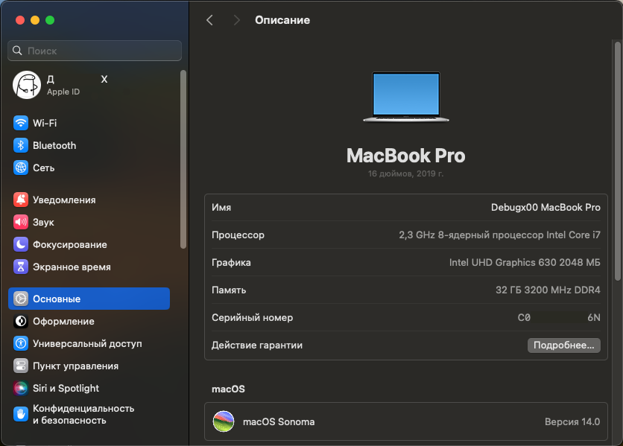This screenshot has height=446, width=623.
Task: Open the Wi-Fi settings icon
Action: coord(21,123)
